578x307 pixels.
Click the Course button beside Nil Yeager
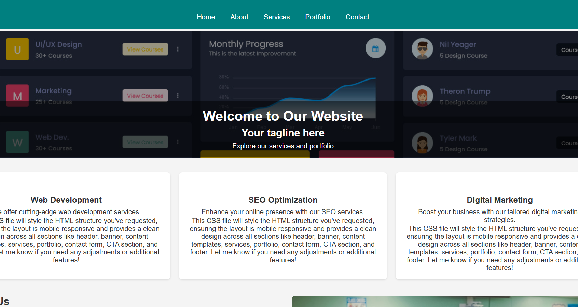[x=567, y=50]
